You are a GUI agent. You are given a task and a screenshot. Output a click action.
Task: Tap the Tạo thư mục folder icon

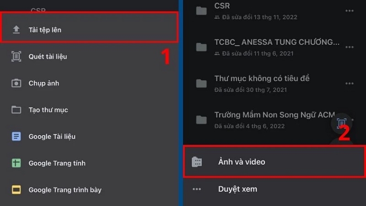16,110
